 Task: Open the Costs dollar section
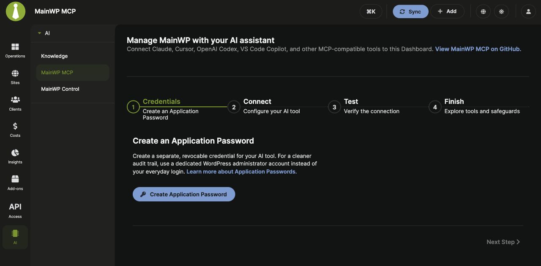click(15, 130)
